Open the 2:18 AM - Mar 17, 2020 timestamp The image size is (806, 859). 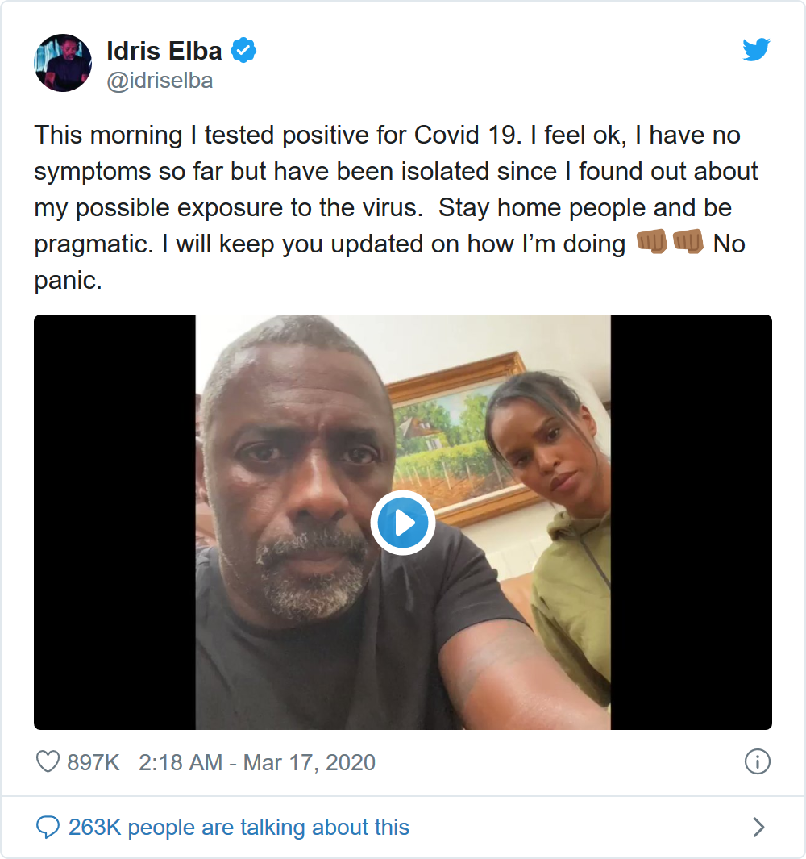257,762
